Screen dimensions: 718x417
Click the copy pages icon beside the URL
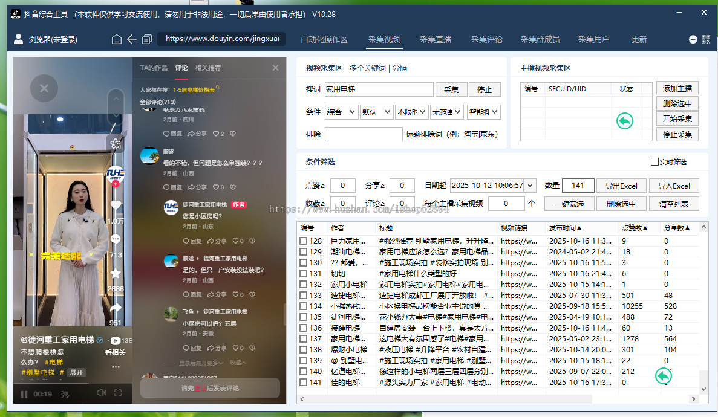pyautogui.click(x=146, y=39)
